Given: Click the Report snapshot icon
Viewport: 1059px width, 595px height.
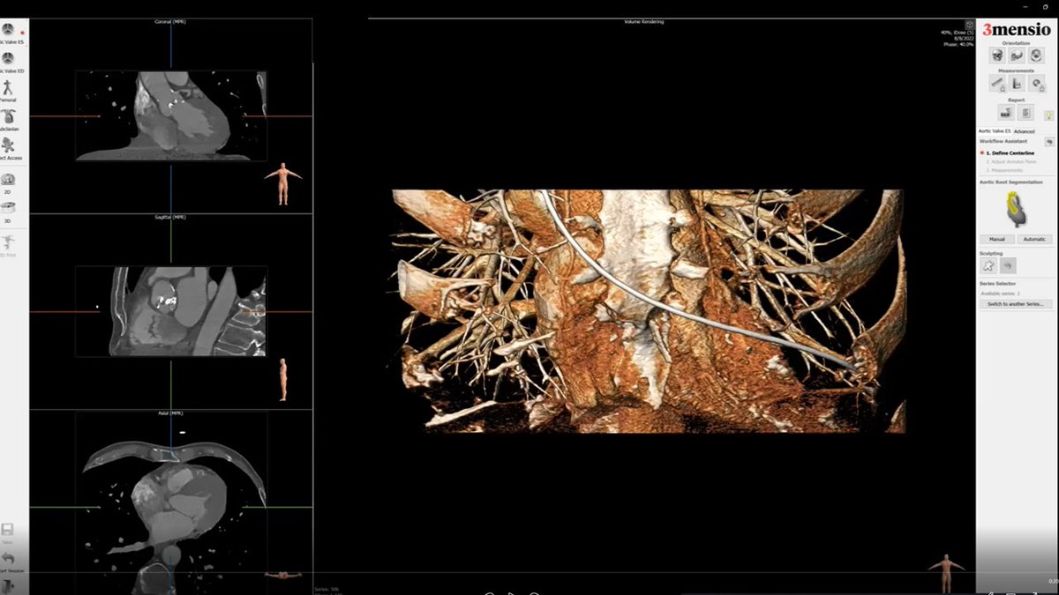Looking at the screenshot, I should point(1005,113).
